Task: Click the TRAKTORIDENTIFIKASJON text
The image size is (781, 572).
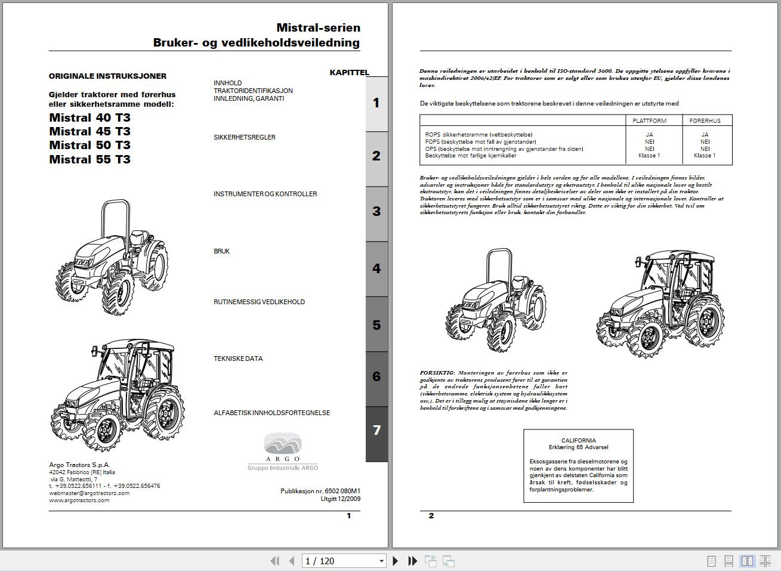Action: coord(254,91)
